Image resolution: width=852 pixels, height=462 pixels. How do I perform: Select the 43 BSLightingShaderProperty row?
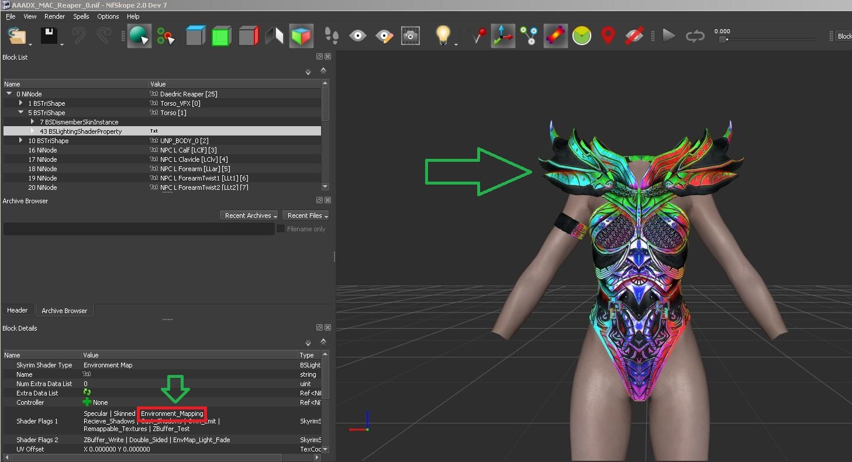pyautogui.click(x=162, y=131)
